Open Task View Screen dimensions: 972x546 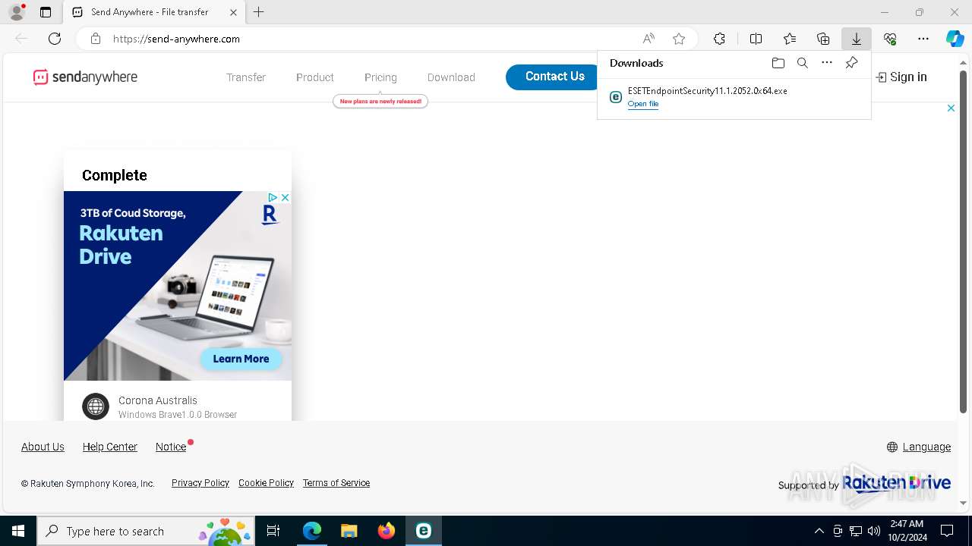point(273,531)
